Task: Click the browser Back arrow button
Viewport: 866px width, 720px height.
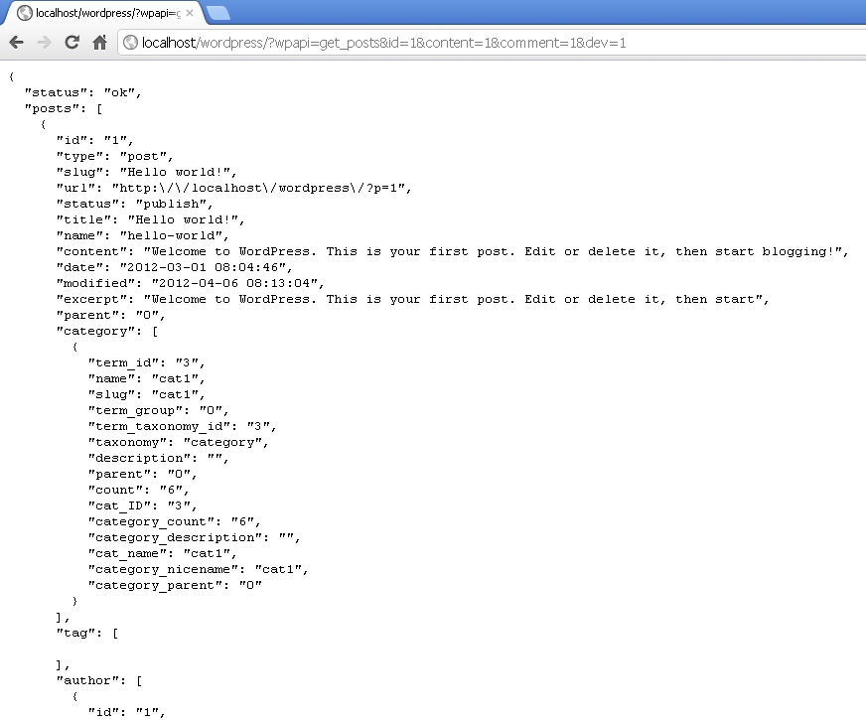Action: pos(17,43)
